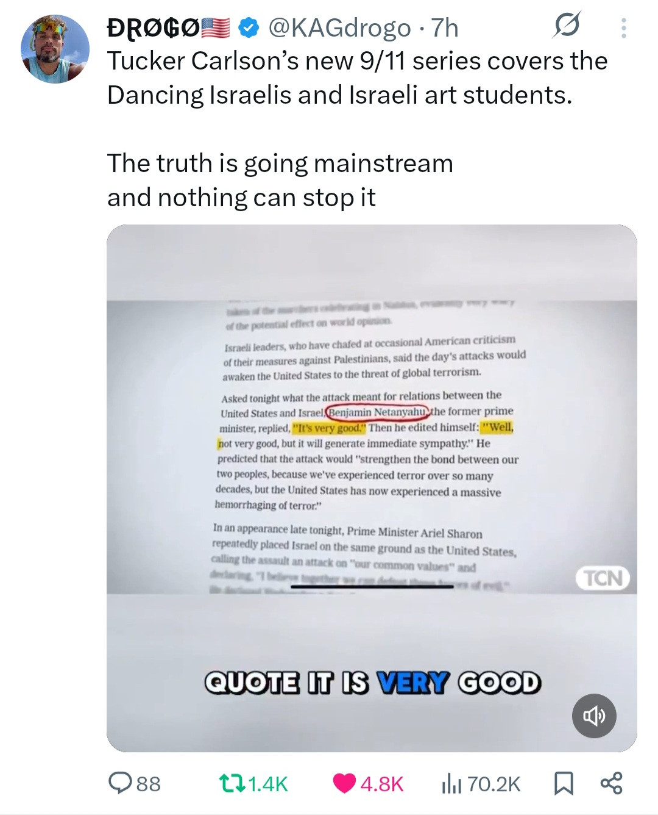
Task: Bookmark this post
Action: 564,783
